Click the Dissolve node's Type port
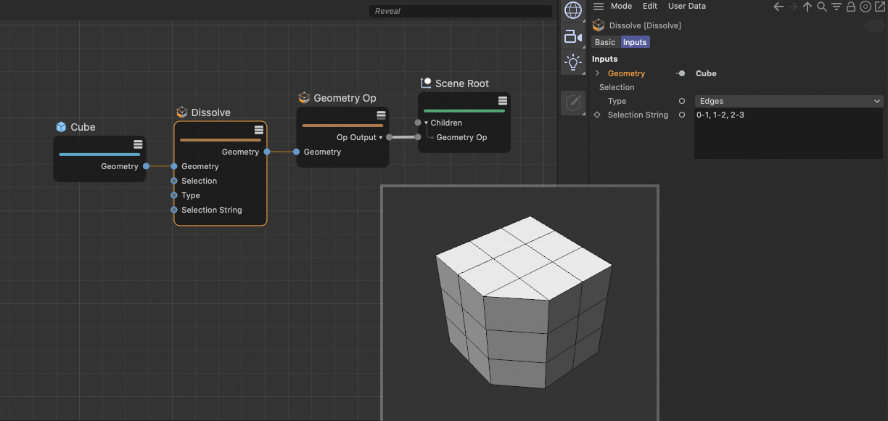The width and height of the screenshot is (888, 421). 174,195
